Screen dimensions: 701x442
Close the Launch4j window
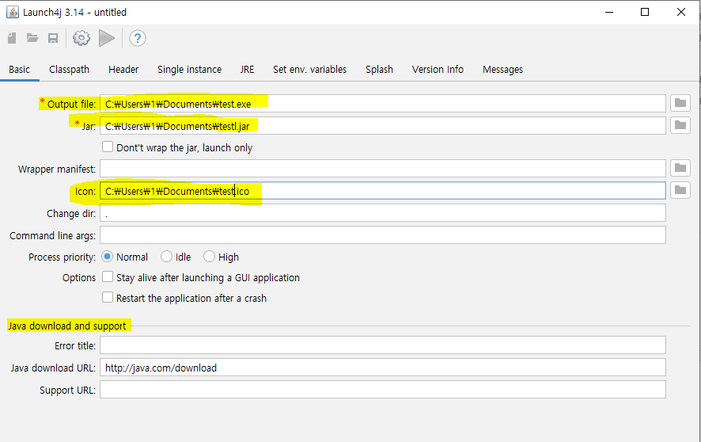point(681,12)
